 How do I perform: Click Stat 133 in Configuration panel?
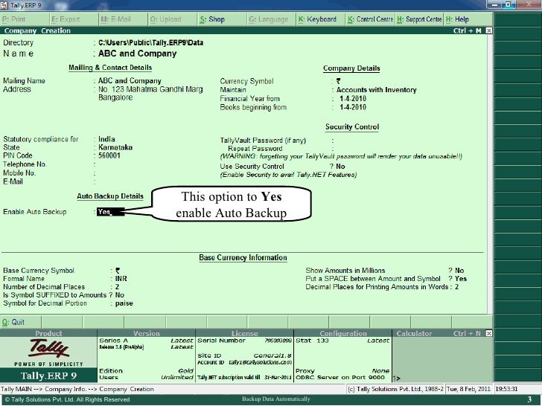312,341
